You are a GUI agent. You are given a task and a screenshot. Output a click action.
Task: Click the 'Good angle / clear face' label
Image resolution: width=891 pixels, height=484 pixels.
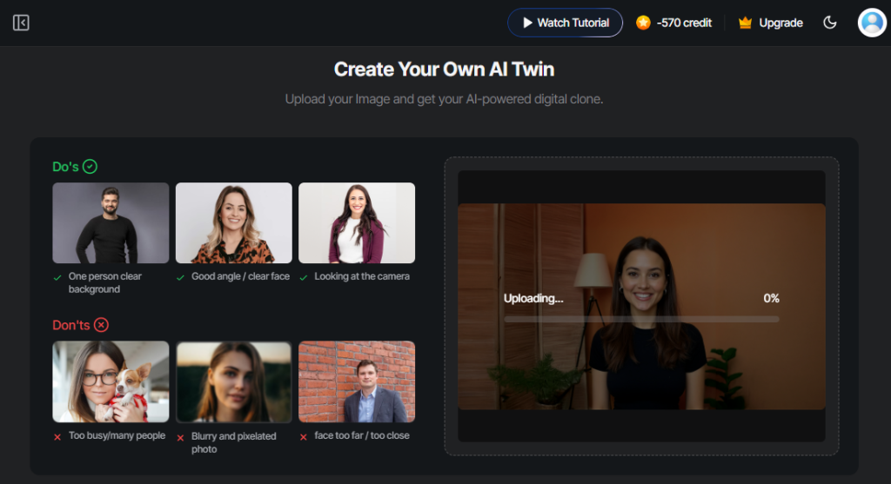pos(240,276)
